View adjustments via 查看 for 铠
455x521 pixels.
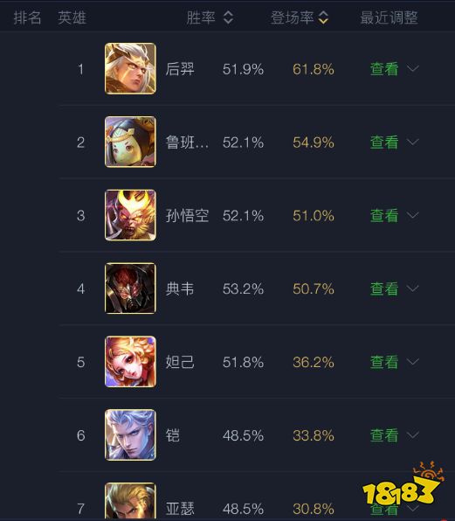pos(384,435)
